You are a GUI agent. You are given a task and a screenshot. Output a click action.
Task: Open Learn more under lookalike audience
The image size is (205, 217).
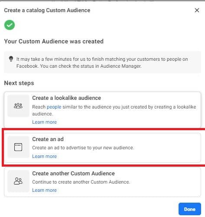tap(45, 122)
